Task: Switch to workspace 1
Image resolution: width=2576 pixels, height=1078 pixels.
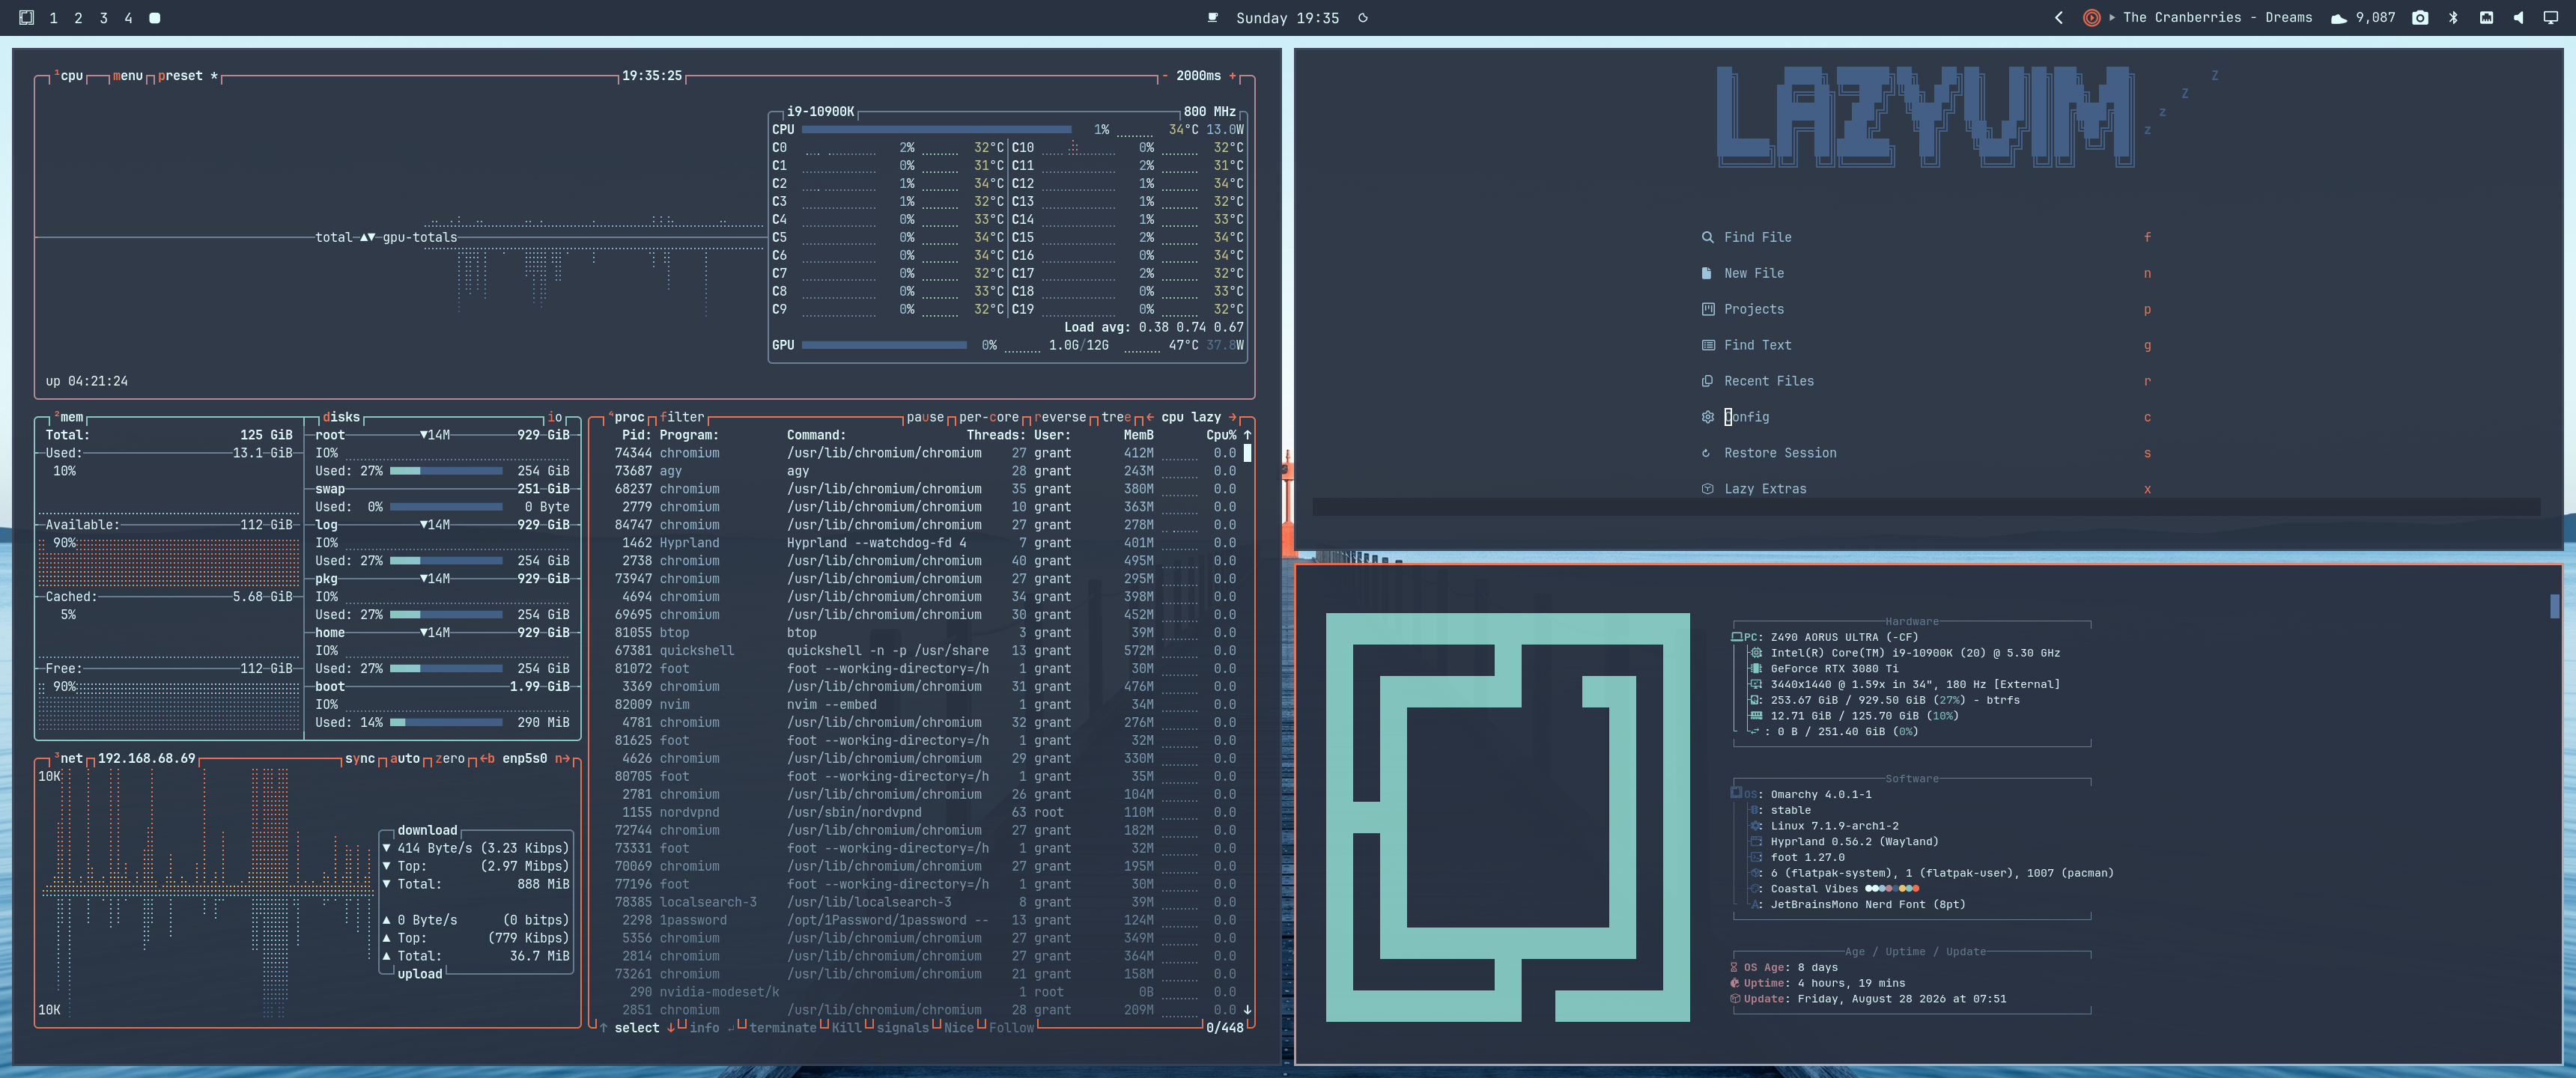Action: [53, 18]
